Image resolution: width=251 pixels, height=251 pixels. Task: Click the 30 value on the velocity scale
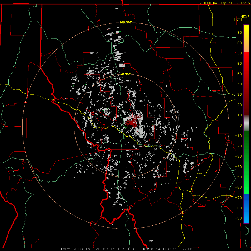tap(240, 95)
